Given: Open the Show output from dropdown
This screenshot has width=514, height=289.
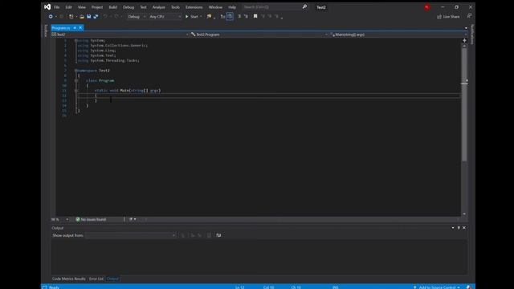Looking at the screenshot, I should pos(130,235).
